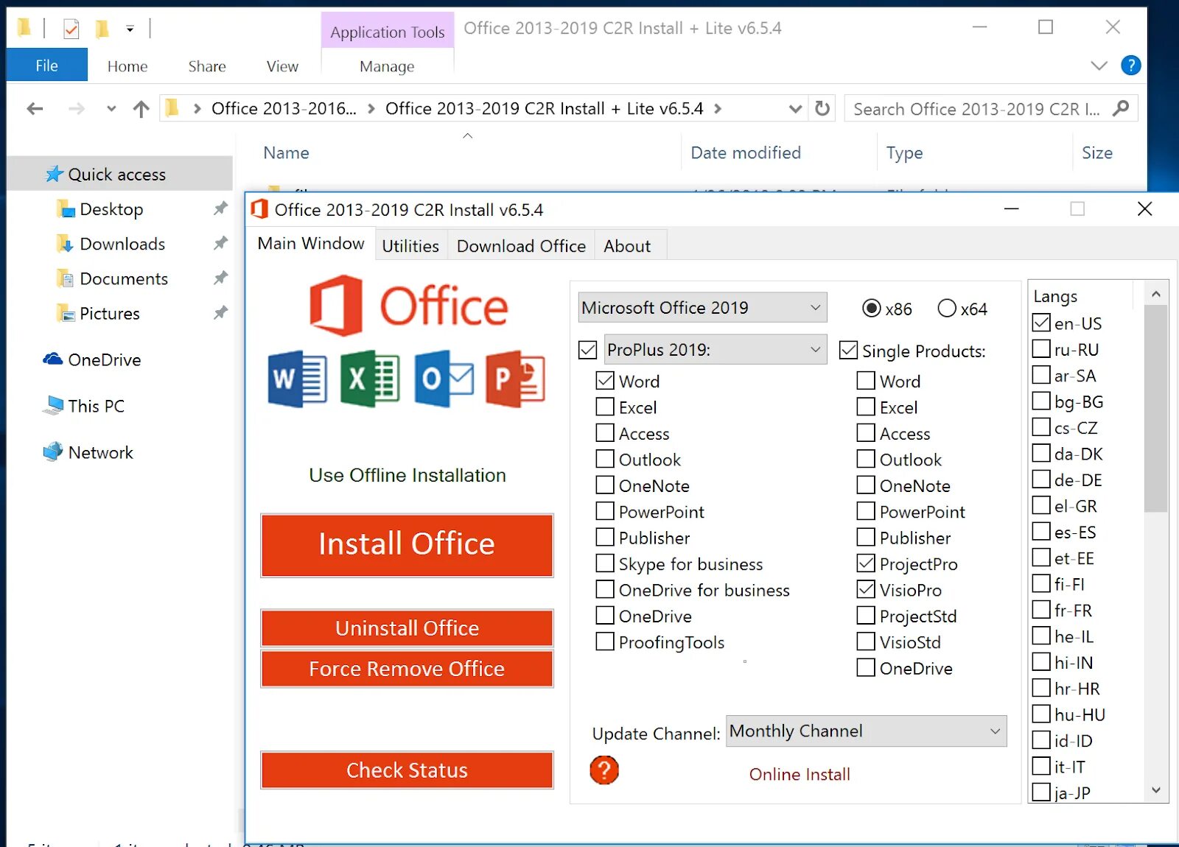Click the New Folder quick access icon
The width and height of the screenshot is (1179, 847).
tap(102, 29)
